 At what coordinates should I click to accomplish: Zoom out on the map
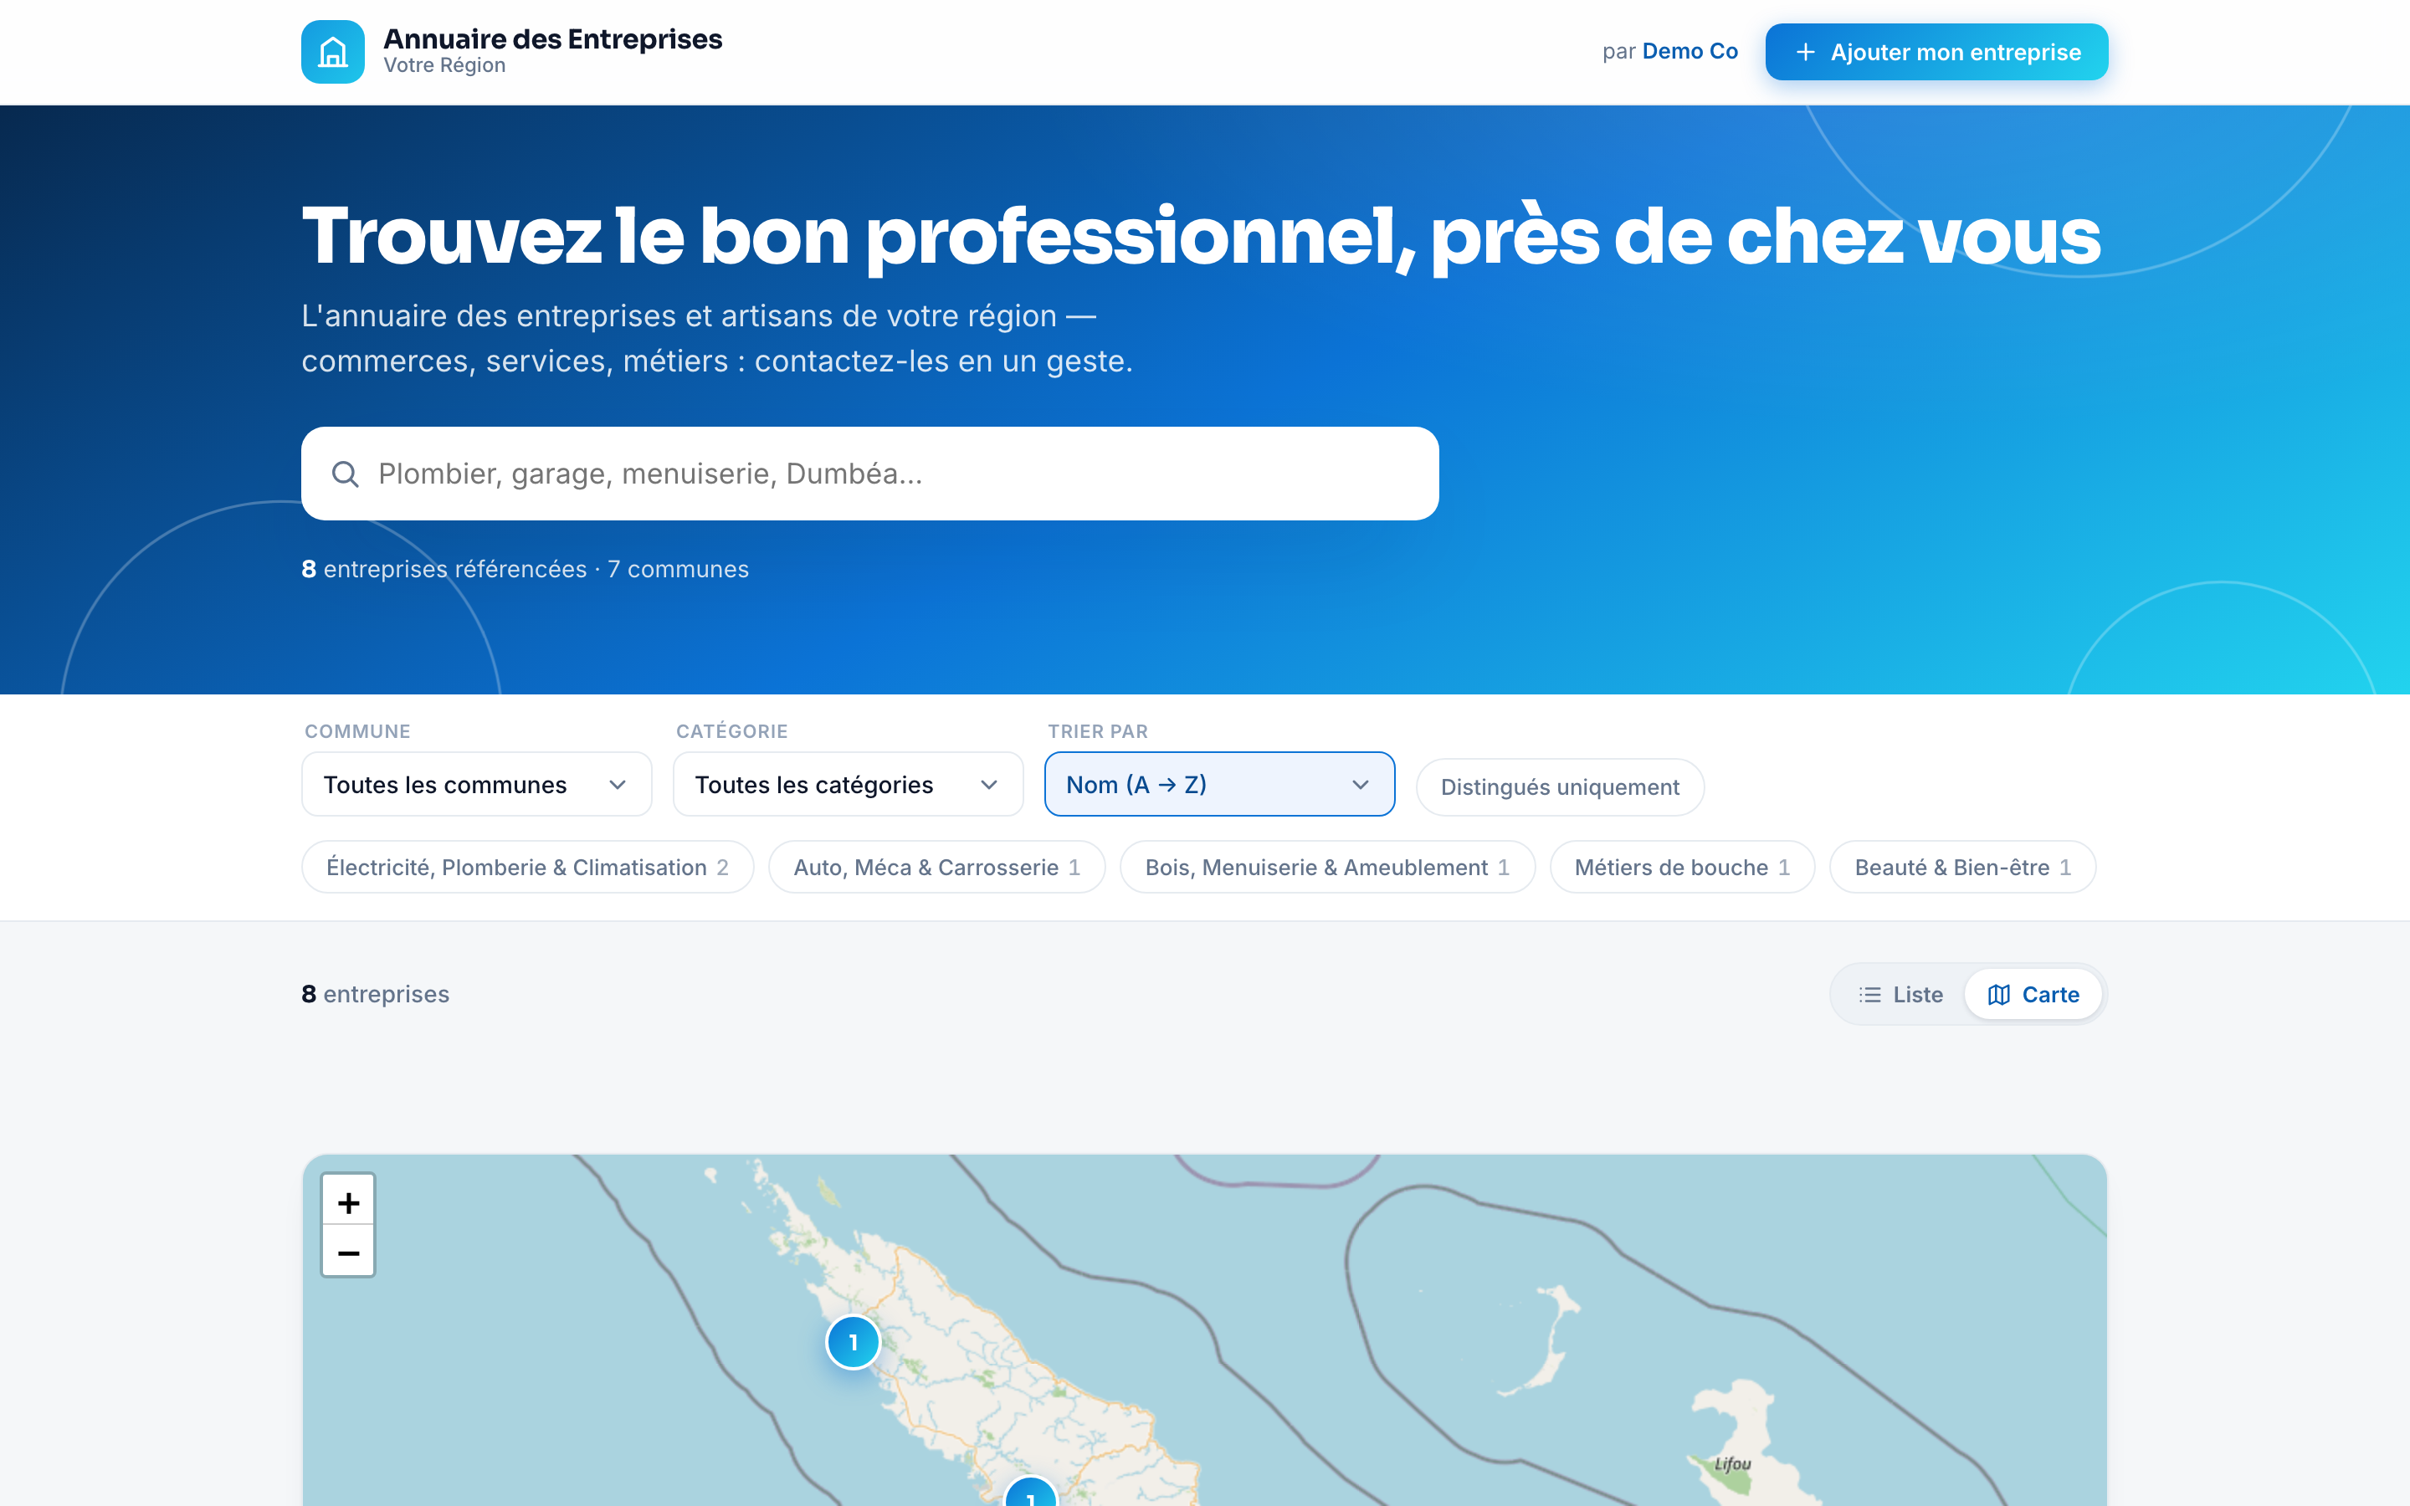(349, 1252)
